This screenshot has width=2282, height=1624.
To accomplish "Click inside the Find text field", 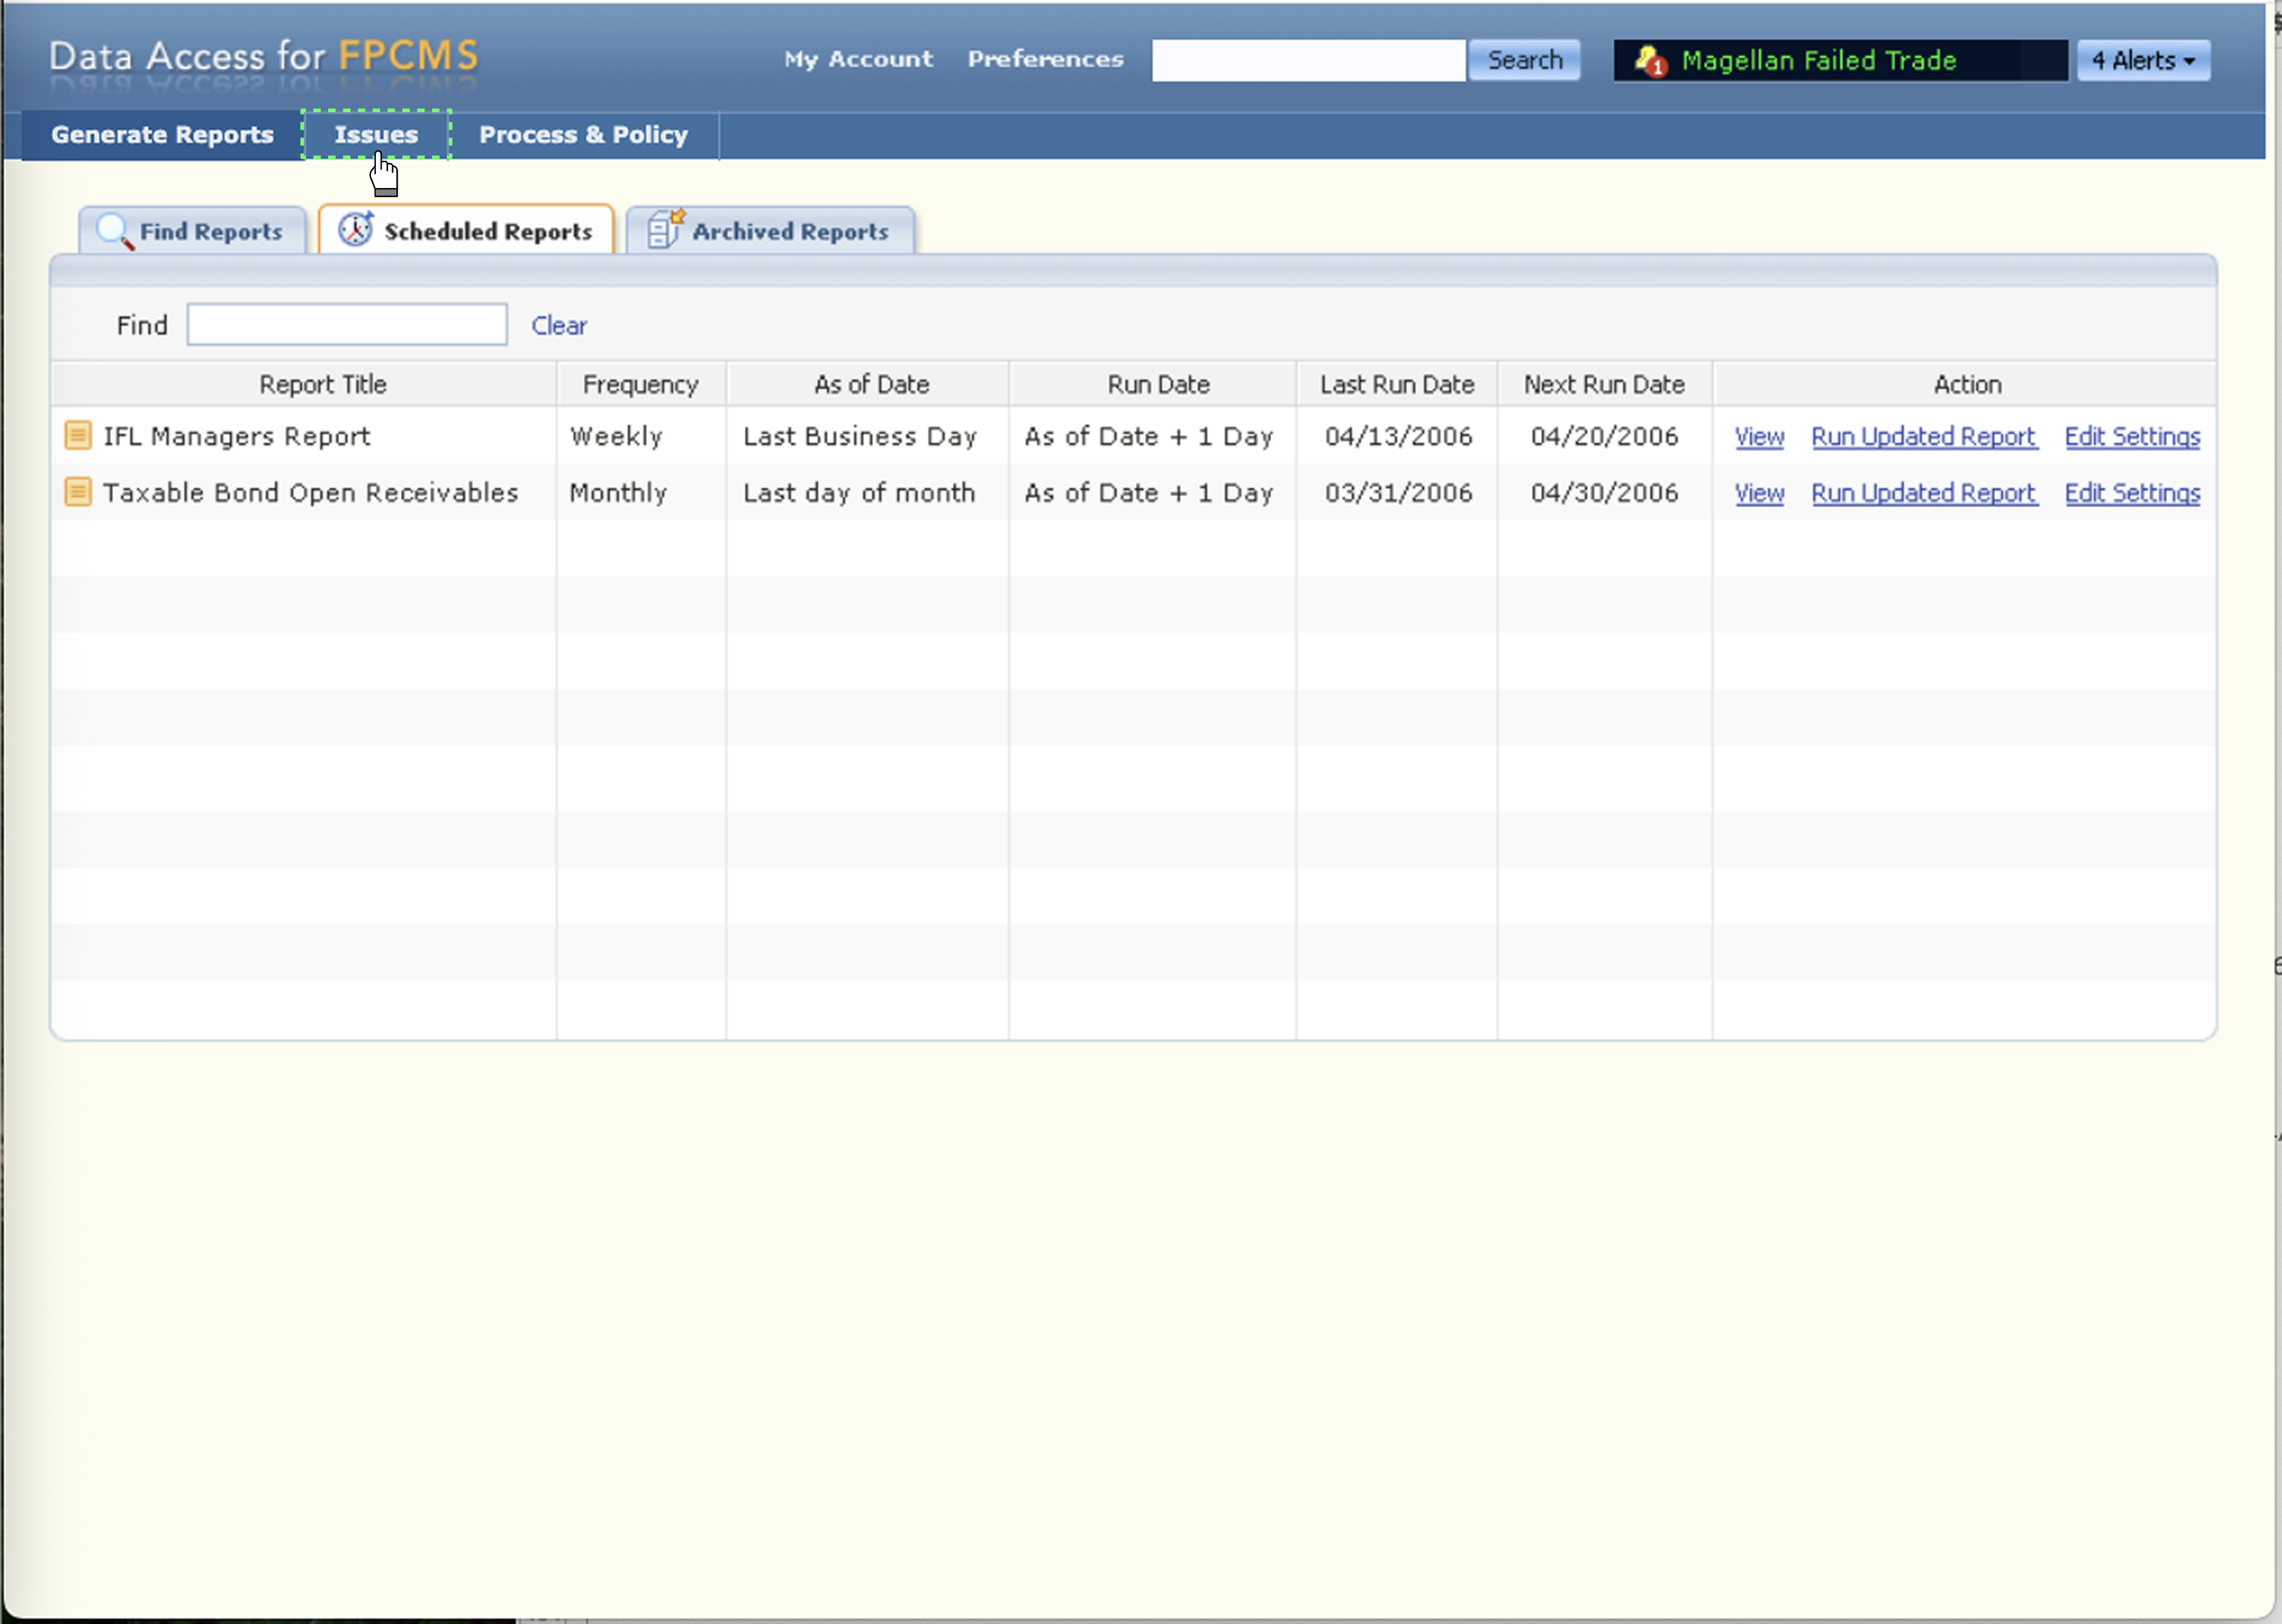I will (346, 325).
